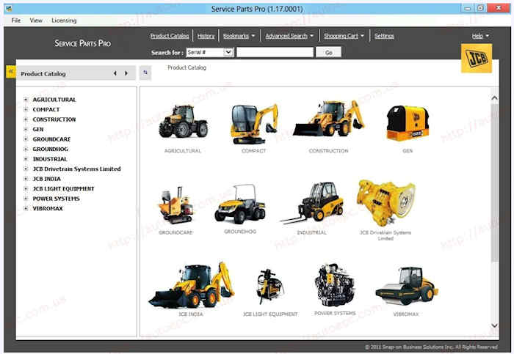Viewport: 514px width, 354px height.
Task: Click the JCB logo
Action: [x=476, y=59]
